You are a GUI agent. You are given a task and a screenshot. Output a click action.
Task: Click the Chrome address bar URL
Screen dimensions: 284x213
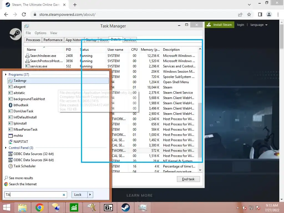[67, 14]
